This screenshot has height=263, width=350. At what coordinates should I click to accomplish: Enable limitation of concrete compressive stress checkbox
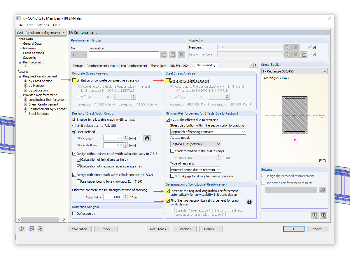(x=74, y=80)
